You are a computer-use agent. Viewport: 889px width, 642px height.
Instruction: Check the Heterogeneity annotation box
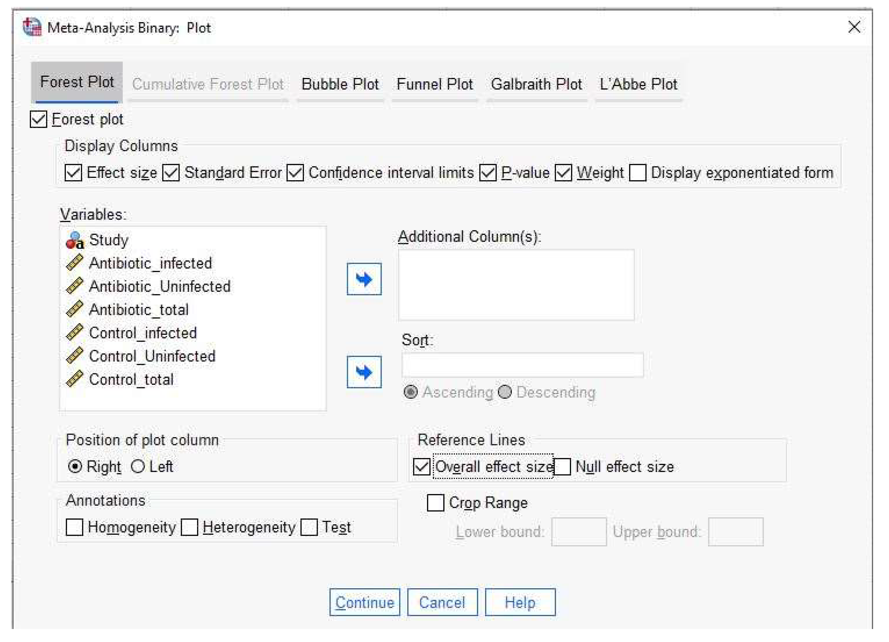pyautogui.click(x=190, y=527)
